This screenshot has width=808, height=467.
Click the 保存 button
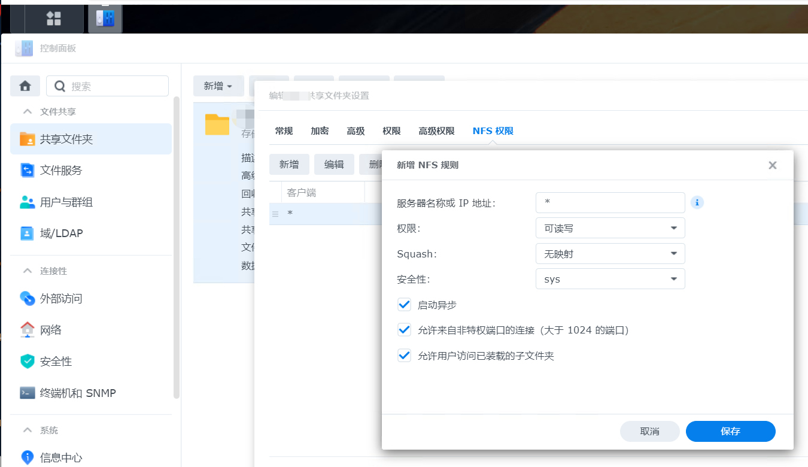pyautogui.click(x=731, y=431)
